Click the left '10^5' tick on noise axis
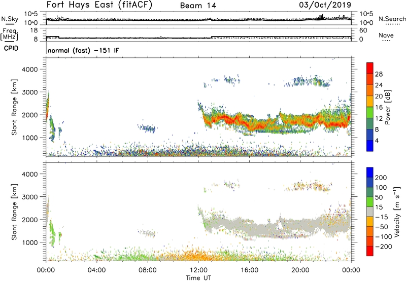 click(31, 14)
